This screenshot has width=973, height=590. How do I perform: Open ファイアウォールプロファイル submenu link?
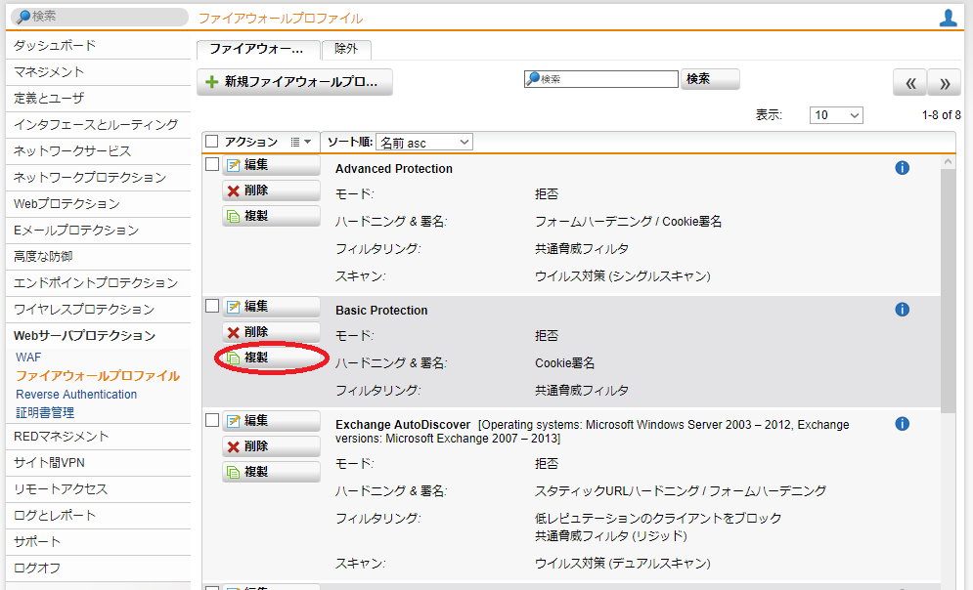tap(98, 376)
